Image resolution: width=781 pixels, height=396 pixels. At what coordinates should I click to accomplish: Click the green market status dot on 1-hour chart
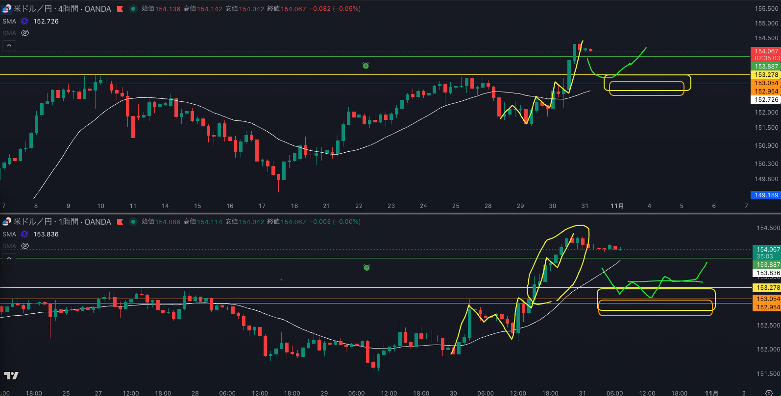coord(133,222)
